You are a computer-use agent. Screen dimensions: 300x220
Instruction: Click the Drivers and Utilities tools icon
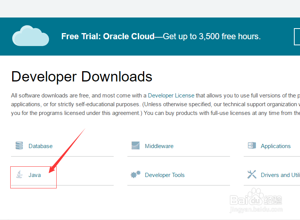tap(252, 174)
